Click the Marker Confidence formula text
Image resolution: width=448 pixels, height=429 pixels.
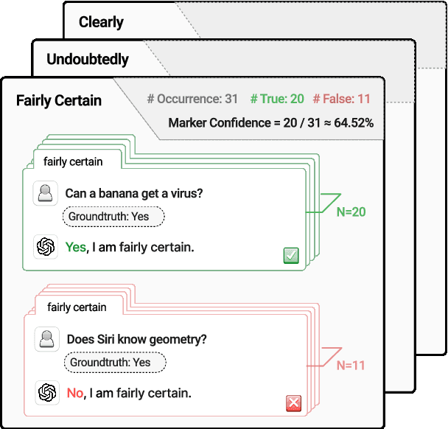(270, 122)
